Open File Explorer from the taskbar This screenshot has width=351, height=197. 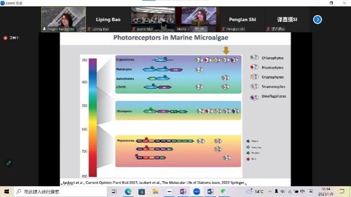click(x=155, y=192)
